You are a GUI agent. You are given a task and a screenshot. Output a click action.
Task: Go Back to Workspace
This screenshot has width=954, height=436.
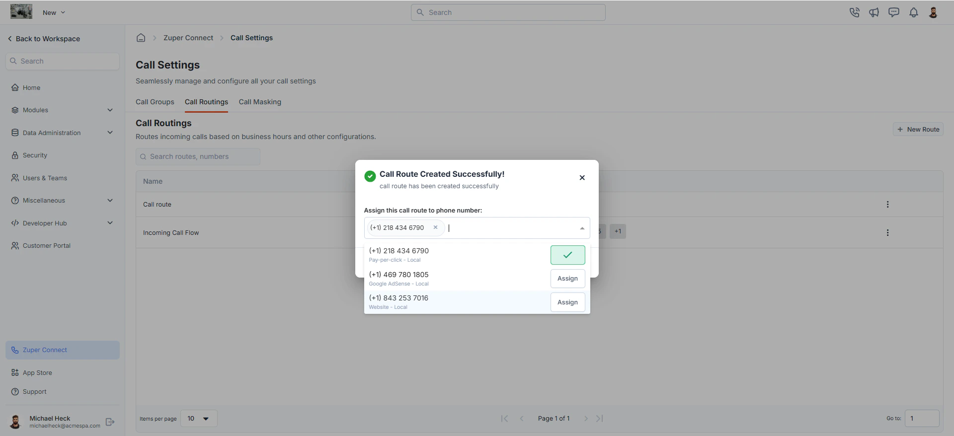click(44, 39)
